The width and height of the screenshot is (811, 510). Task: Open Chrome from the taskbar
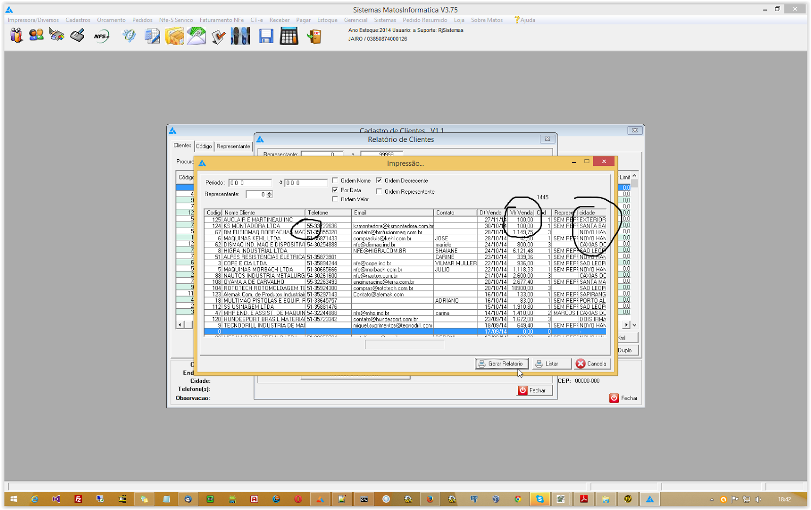pyautogui.click(x=518, y=499)
